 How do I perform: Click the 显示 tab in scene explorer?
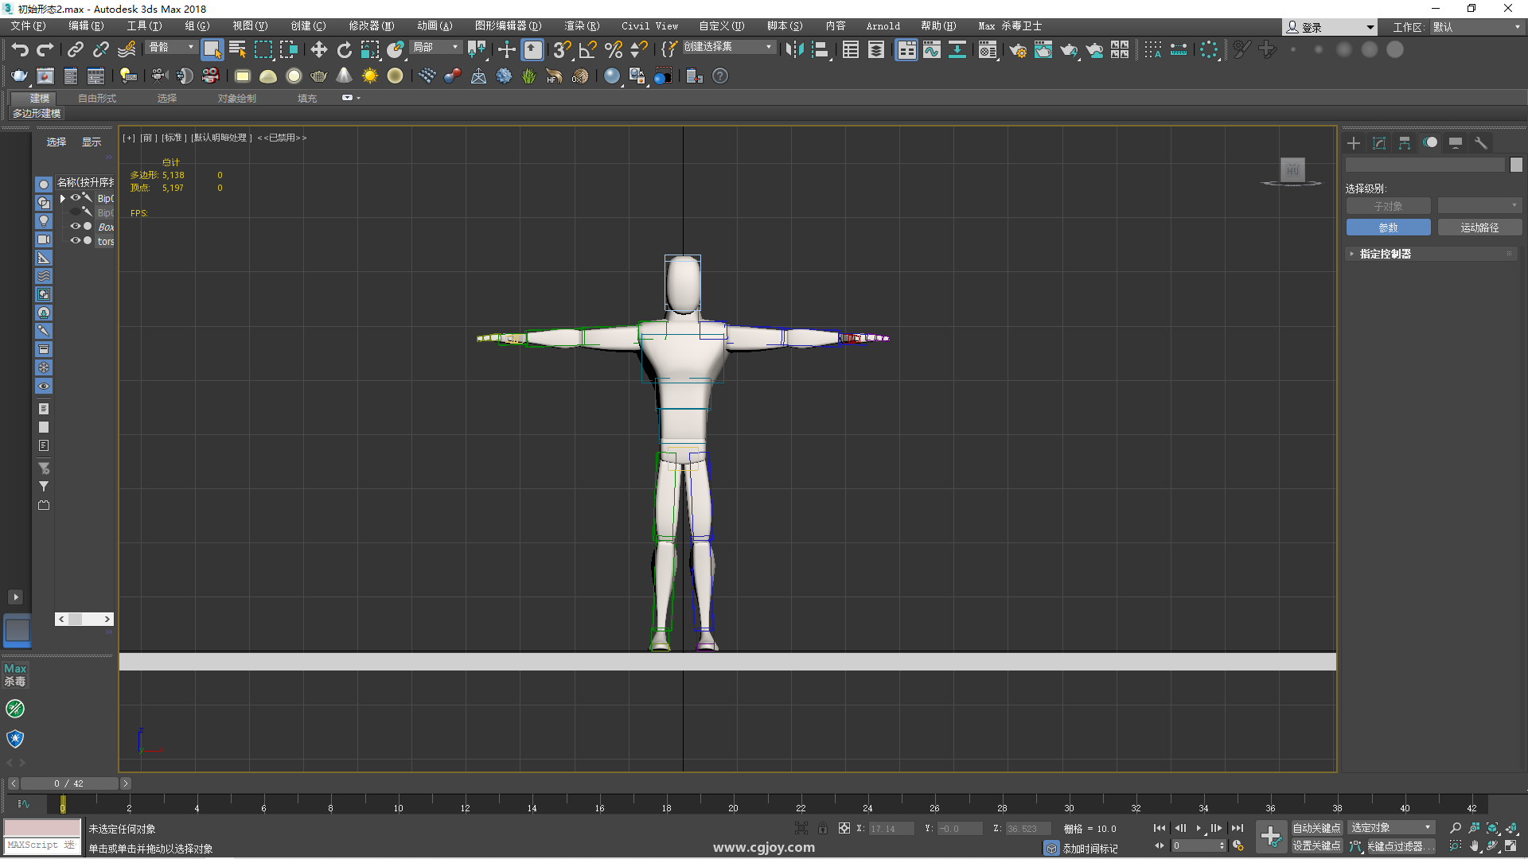click(92, 142)
